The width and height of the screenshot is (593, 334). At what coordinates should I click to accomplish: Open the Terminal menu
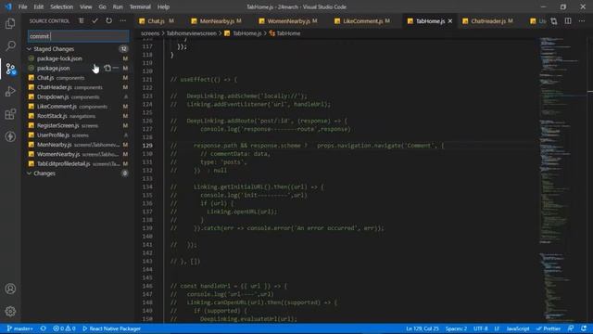coord(140,6)
